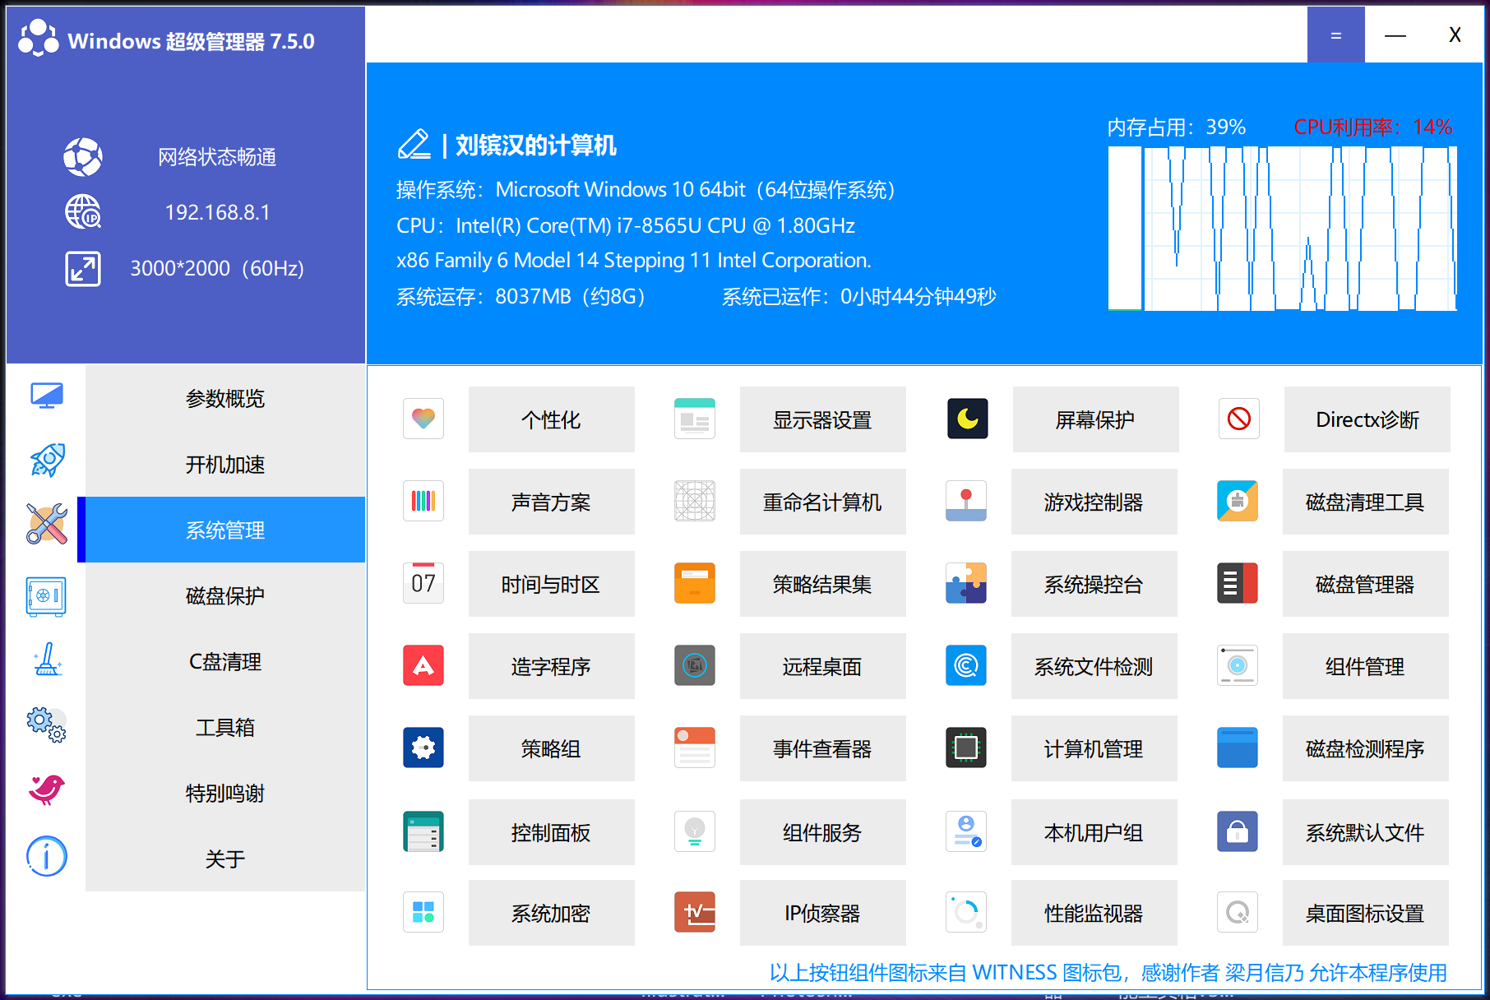The image size is (1490, 1000).
Task: Click the 07 calendar icon beside 时间与时区
Action: click(423, 583)
